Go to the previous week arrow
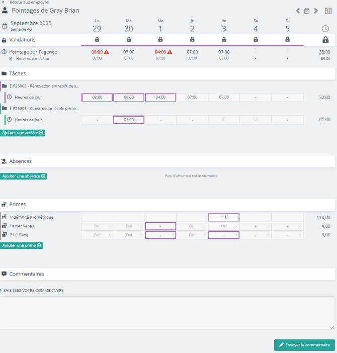The image size is (337, 353). coord(298,11)
